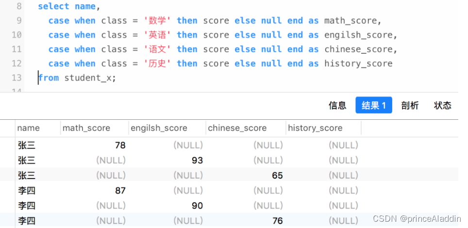Click the chinese_score cell showing 76
The width and height of the screenshot is (468, 228).
coord(277,221)
